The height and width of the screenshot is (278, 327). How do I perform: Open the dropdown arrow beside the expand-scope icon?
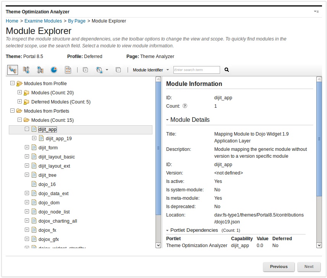point(107,70)
